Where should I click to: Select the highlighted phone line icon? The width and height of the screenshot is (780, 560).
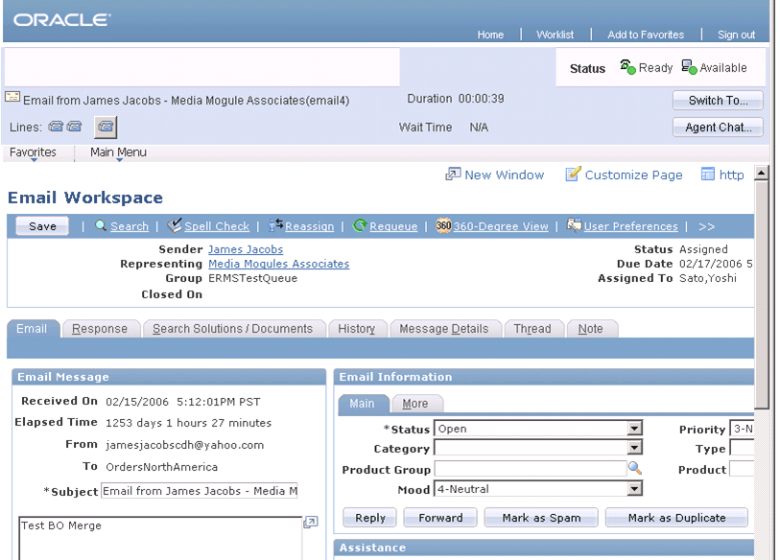click(106, 127)
